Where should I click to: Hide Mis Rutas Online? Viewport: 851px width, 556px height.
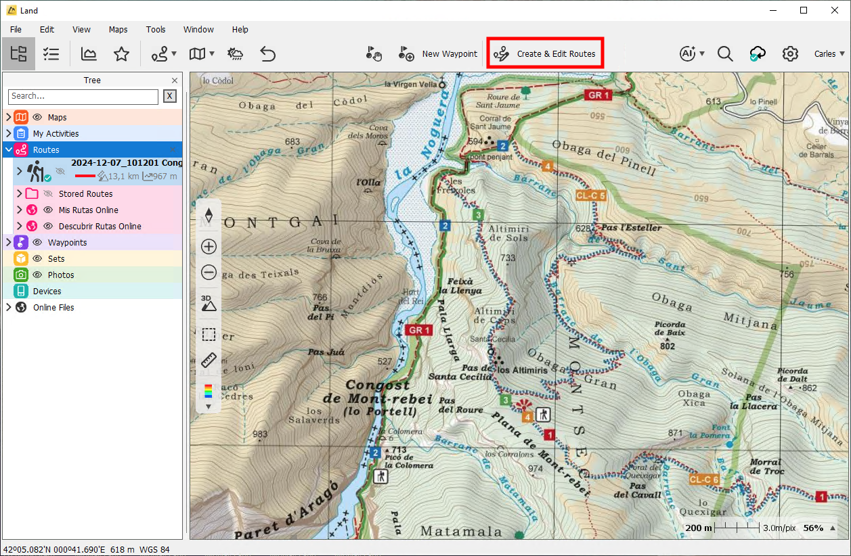pos(47,210)
